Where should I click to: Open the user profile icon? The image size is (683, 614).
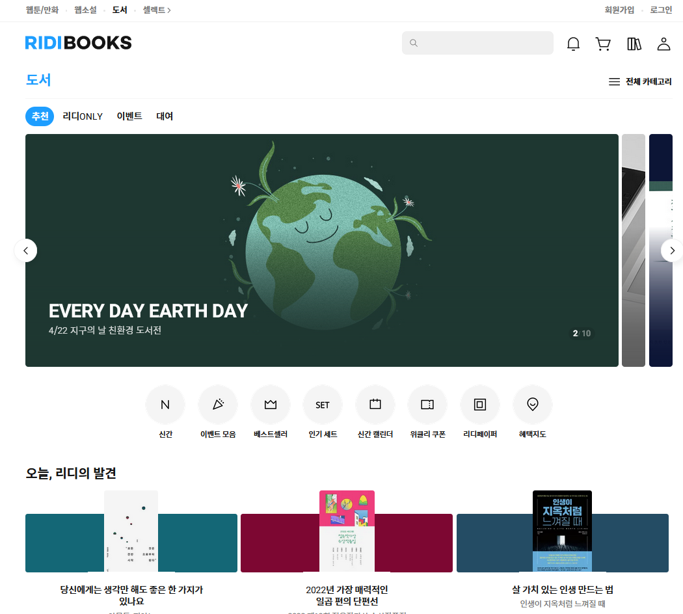pos(663,44)
